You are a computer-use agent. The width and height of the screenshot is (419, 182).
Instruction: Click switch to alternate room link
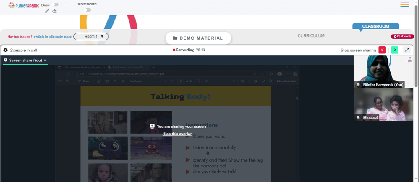[53, 37]
